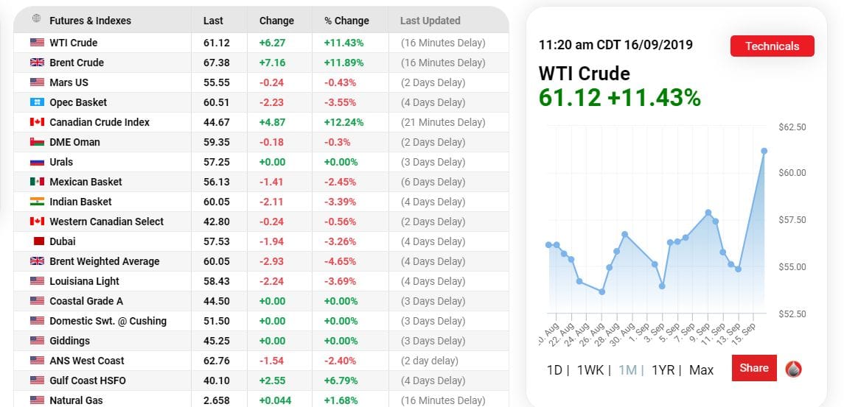Click the latest data point on the chart
Viewport: 844px width, 407px height.
[764, 151]
